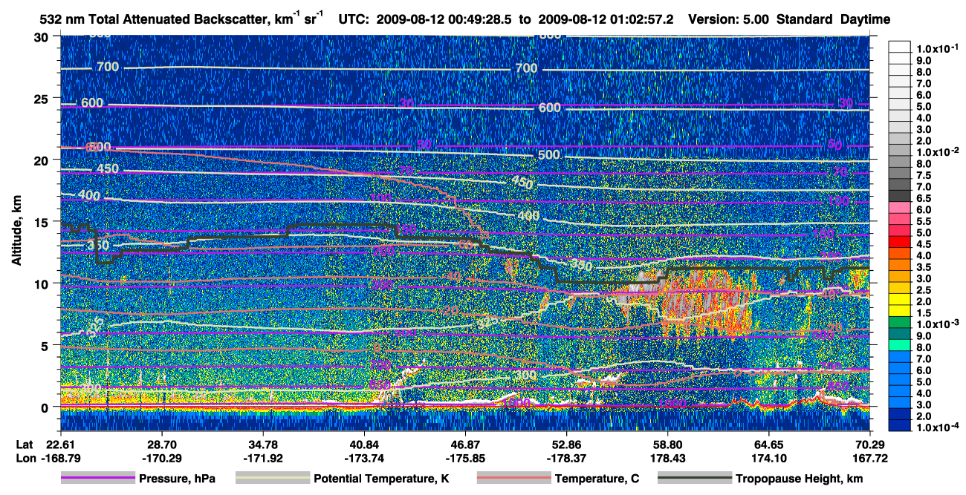The width and height of the screenshot is (966, 495).
Task: Click the longitude value '-168.79'
Action: (60, 458)
